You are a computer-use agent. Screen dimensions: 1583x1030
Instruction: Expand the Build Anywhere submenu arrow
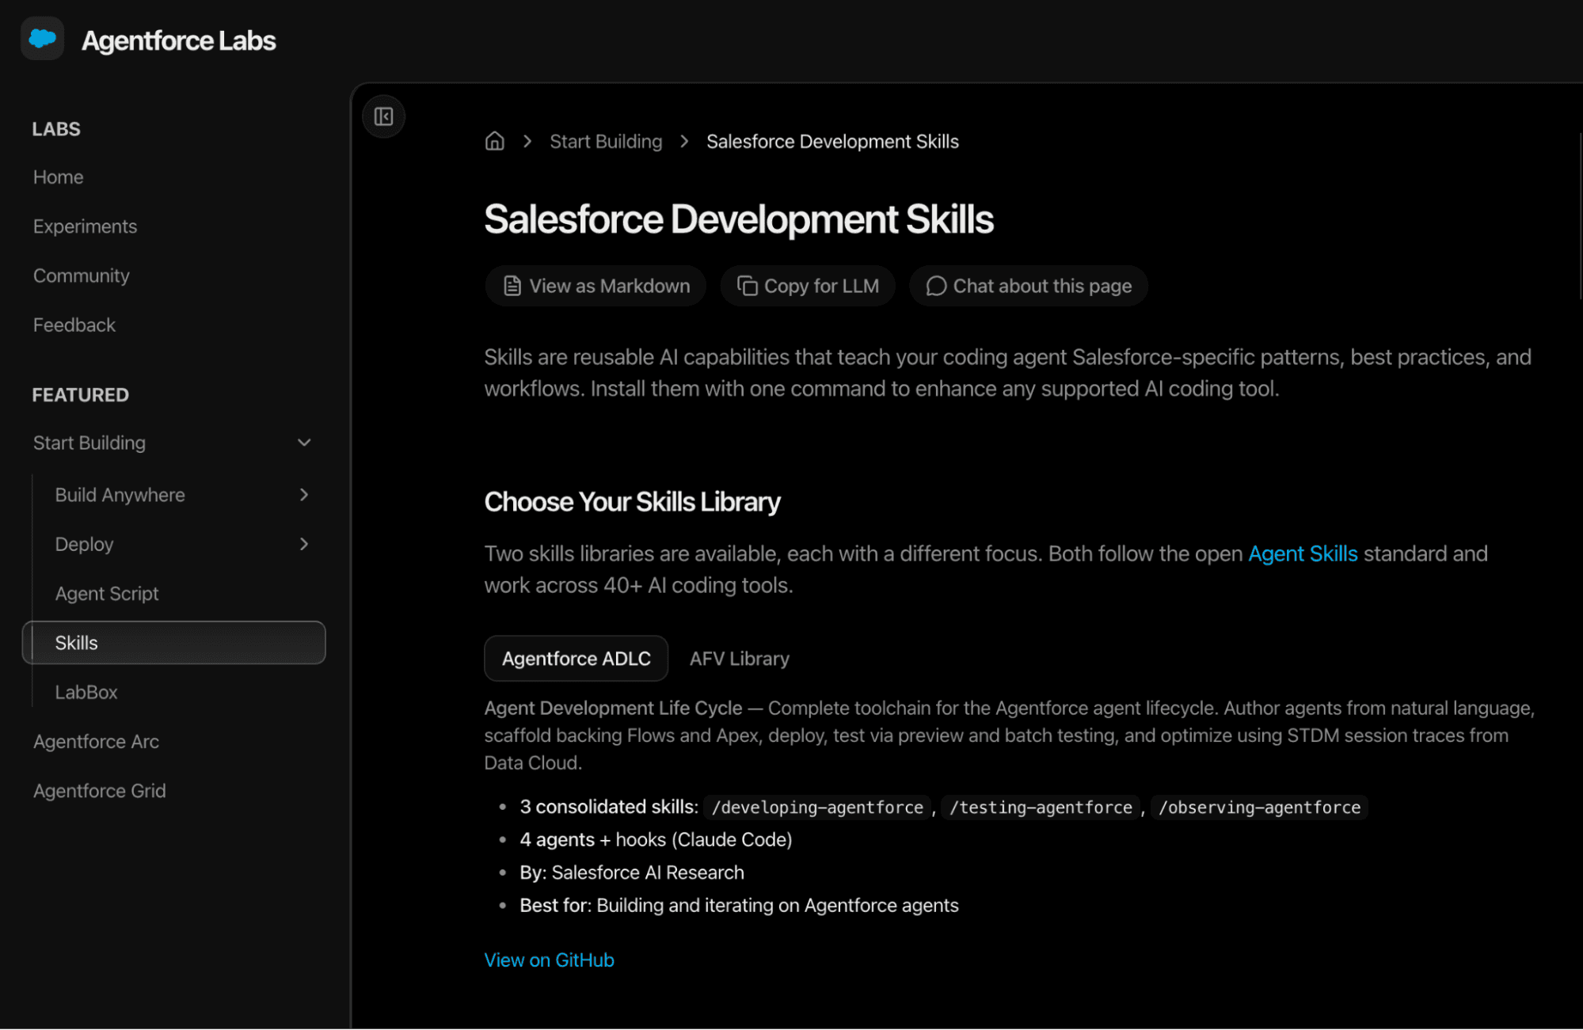304,495
